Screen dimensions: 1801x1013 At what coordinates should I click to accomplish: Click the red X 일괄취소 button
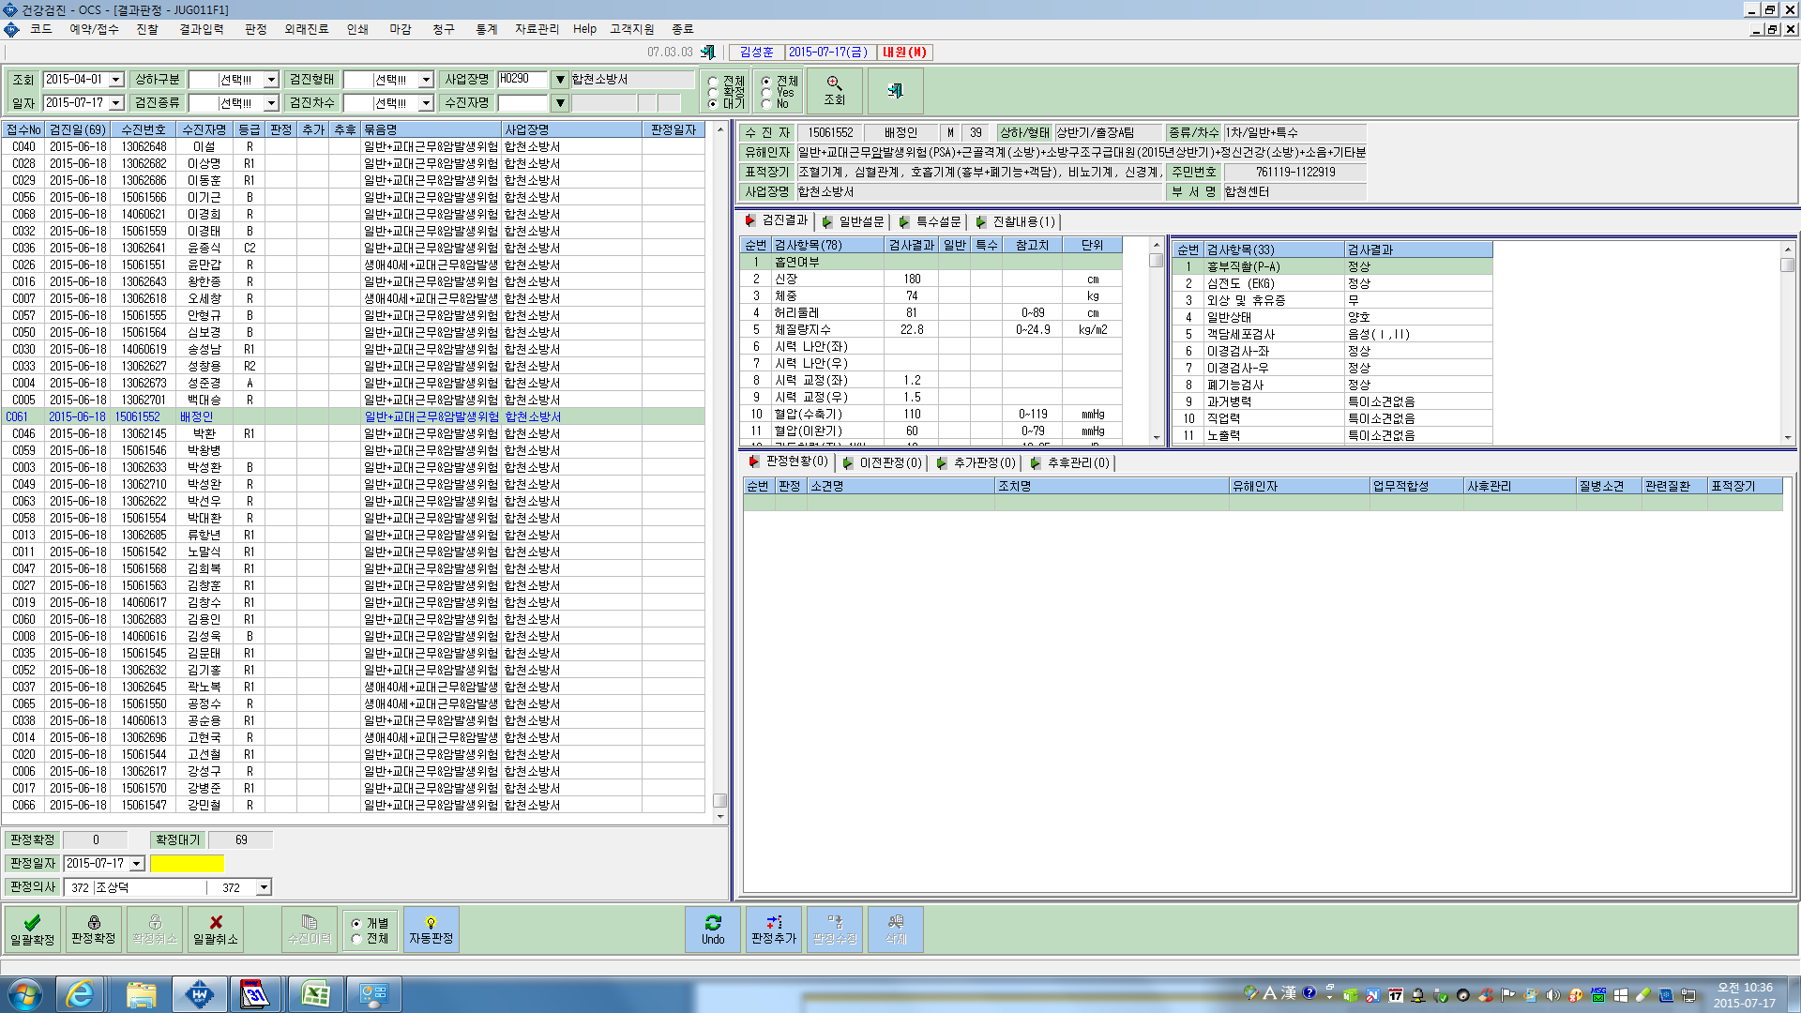pyautogui.click(x=216, y=929)
